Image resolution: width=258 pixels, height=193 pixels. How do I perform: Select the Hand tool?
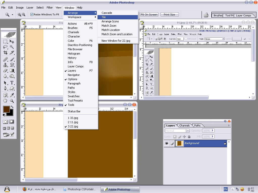click(x=5, y=101)
